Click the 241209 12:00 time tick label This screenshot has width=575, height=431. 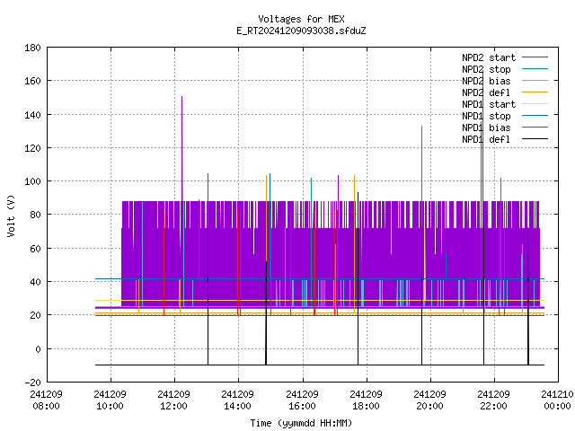[x=173, y=400]
